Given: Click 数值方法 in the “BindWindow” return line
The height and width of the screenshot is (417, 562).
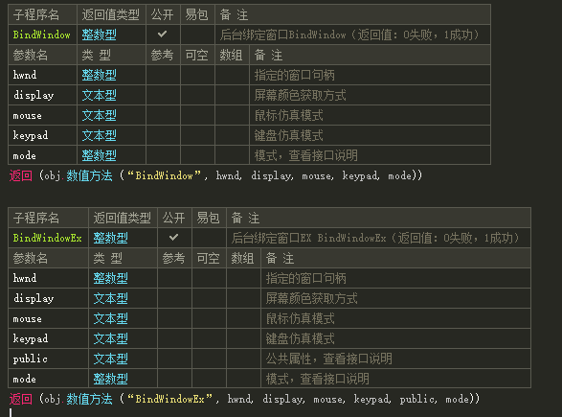Looking at the screenshot, I should click(89, 175).
